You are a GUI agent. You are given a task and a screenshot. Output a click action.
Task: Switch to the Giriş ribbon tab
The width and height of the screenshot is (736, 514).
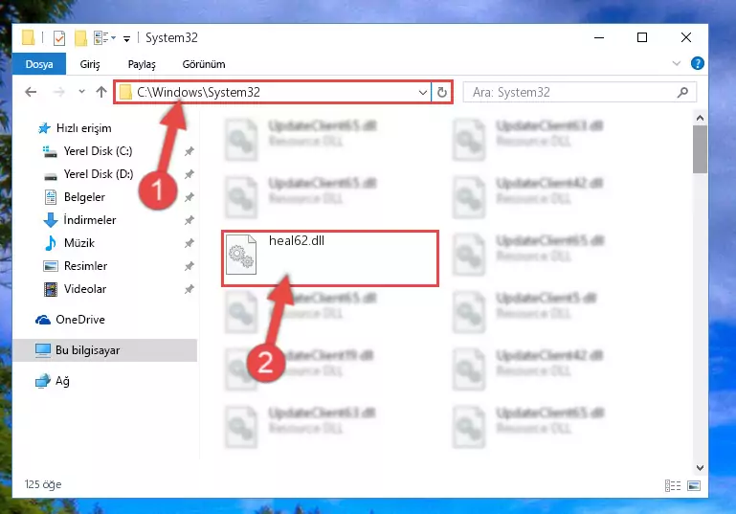(90, 64)
